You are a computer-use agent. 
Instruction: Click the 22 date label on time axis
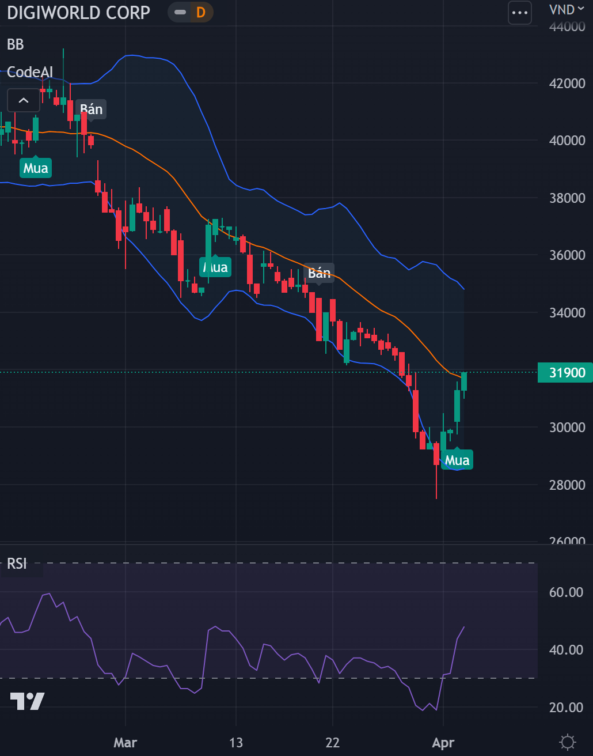click(333, 743)
